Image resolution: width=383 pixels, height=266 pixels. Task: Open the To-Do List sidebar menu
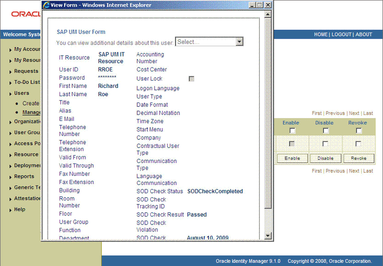(27, 82)
